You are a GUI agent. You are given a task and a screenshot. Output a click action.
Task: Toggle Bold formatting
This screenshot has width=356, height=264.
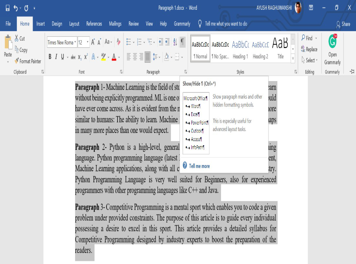click(x=50, y=57)
